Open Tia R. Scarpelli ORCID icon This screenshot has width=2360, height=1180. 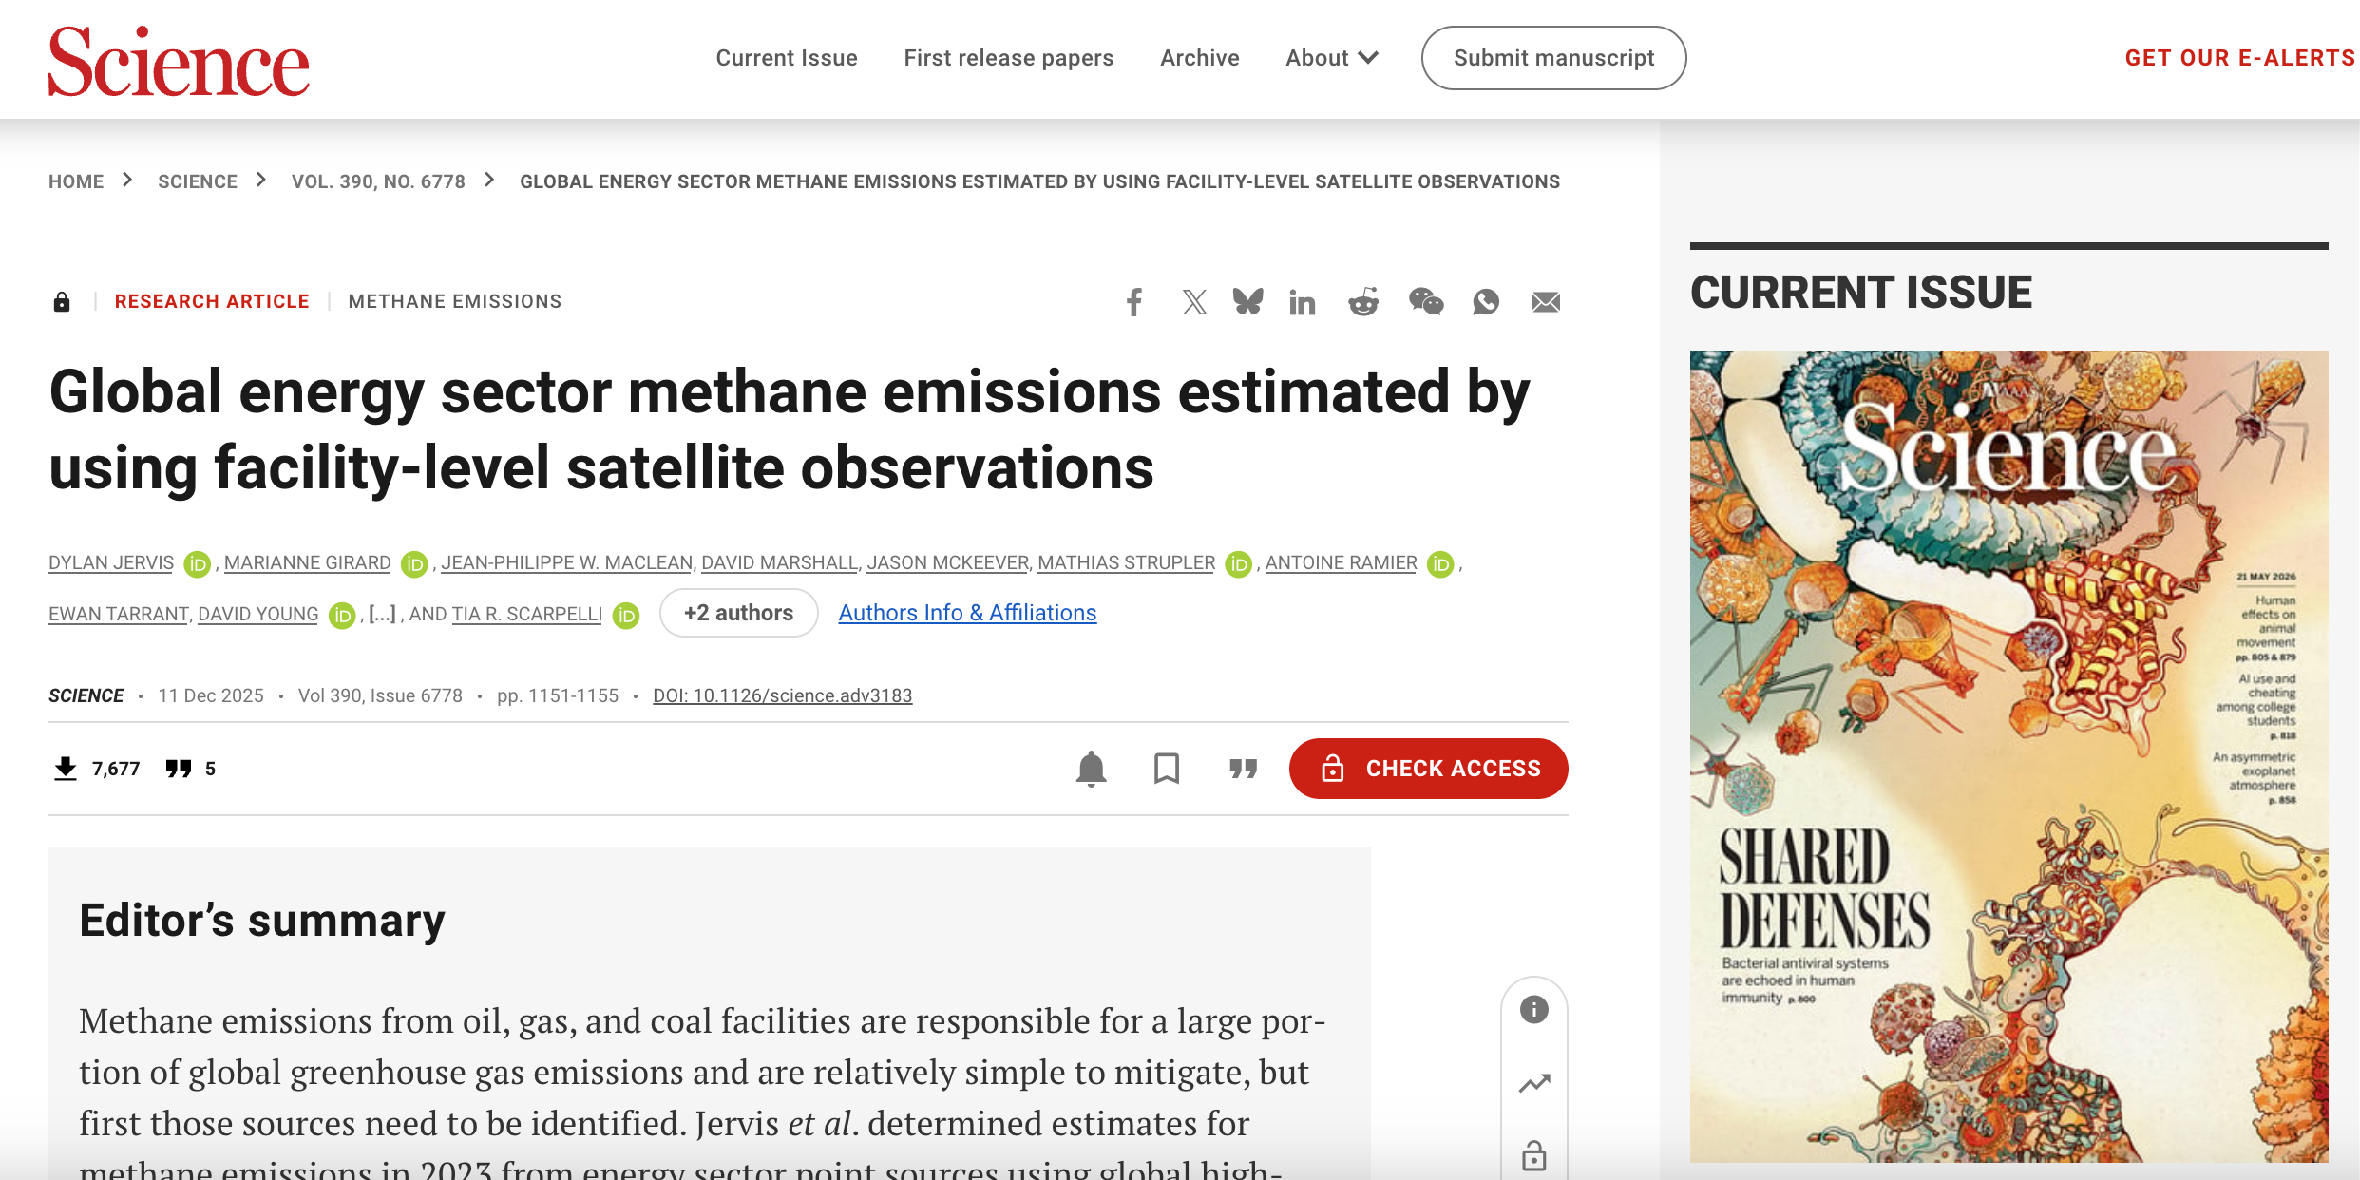(626, 616)
